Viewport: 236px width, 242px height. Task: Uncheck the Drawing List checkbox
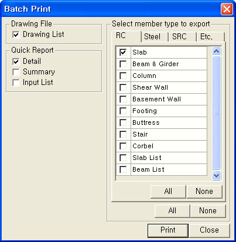coord(16,35)
